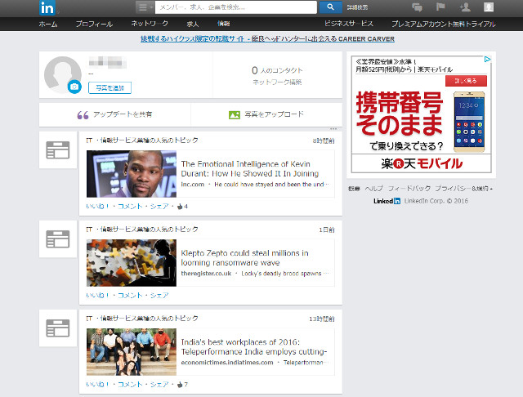Open the messages speech bubble icon
The height and width of the screenshot is (397, 523).
coord(417,7)
